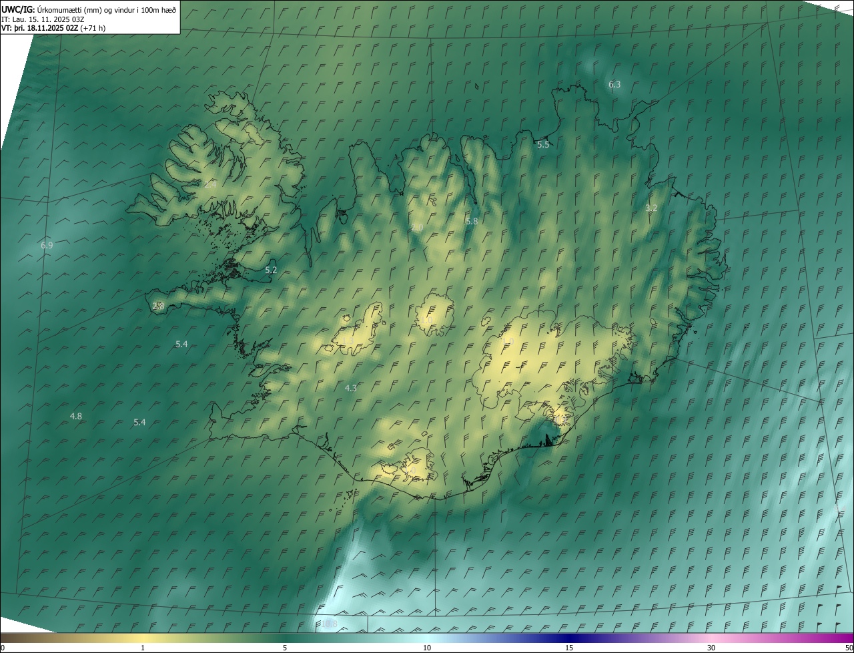854x653 pixels.
Task: Click the 5 tick label on the colorbar
Action: tap(285, 648)
